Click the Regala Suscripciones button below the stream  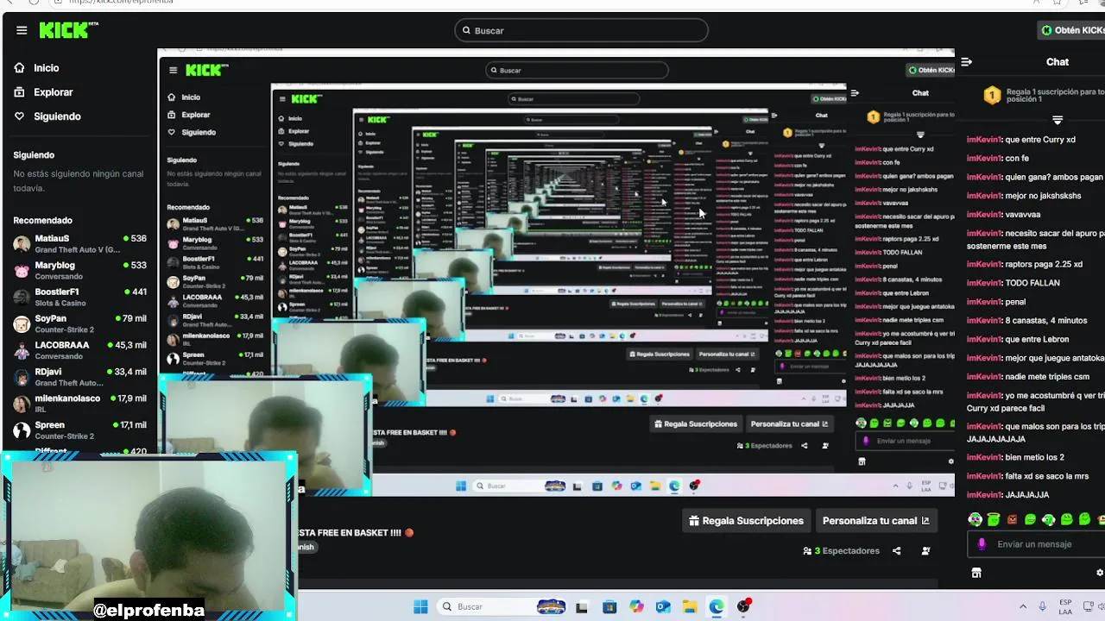tap(747, 521)
